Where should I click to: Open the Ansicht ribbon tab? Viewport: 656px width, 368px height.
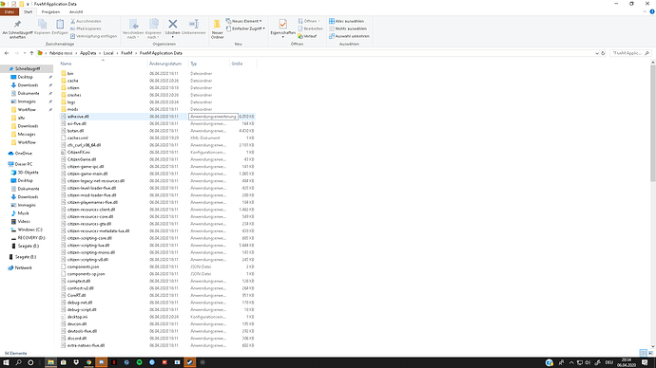[x=76, y=12]
